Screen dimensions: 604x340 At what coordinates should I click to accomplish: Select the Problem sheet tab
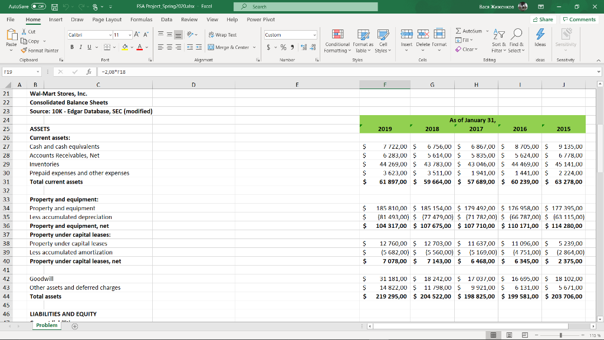pyautogui.click(x=47, y=325)
